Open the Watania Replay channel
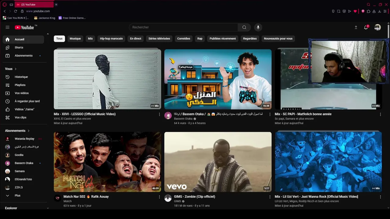The width and height of the screenshot is (390, 219). pos(23,139)
